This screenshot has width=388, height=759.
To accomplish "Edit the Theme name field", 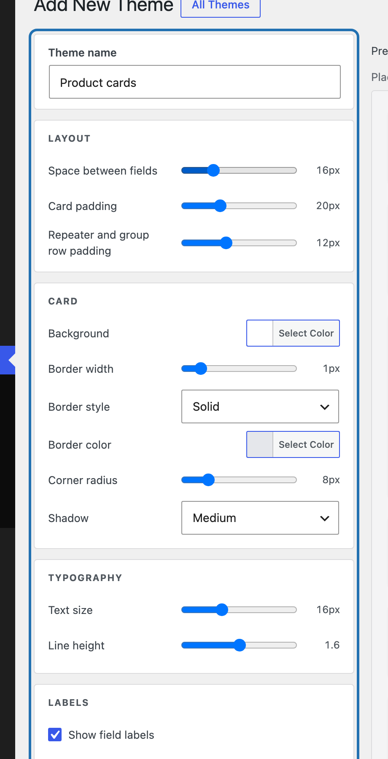I will point(195,82).
